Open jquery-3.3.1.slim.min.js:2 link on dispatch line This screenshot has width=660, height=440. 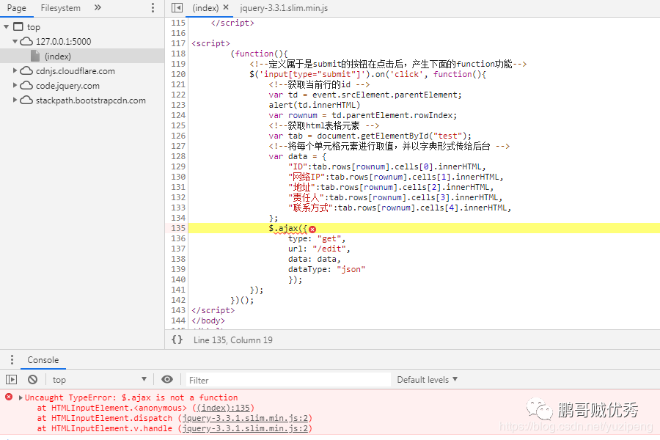pyautogui.click(x=245, y=418)
